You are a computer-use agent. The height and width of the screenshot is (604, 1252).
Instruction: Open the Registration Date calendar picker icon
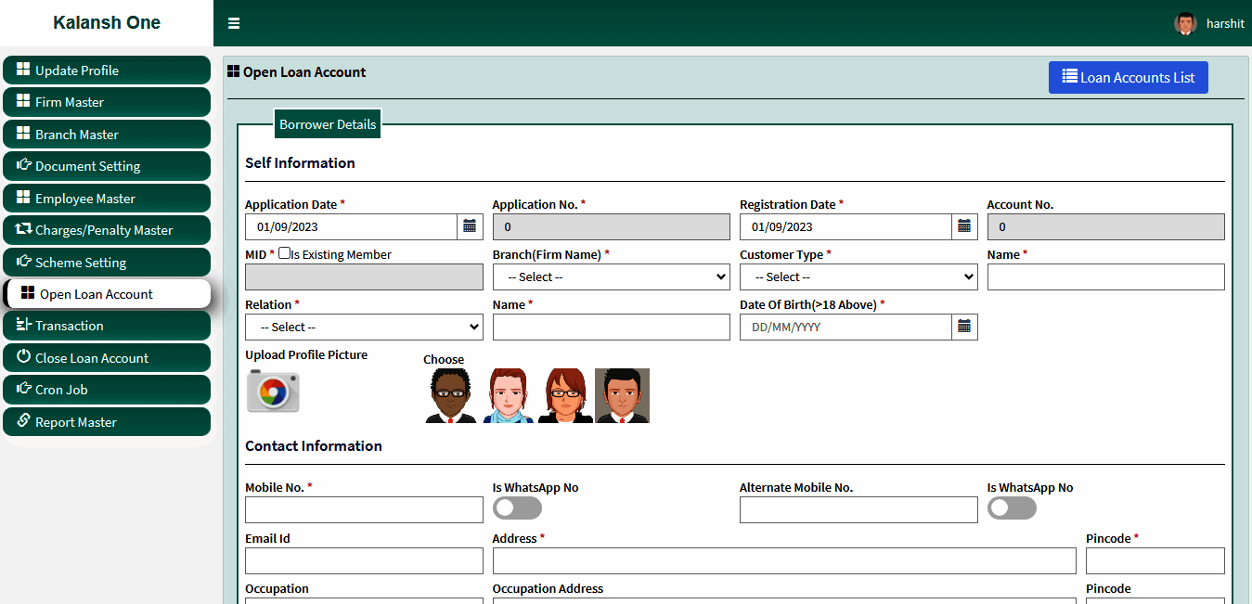click(x=964, y=226)
